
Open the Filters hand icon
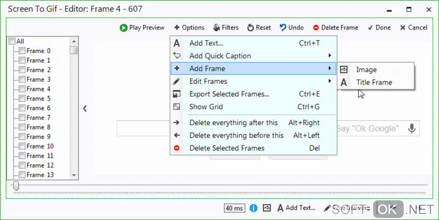point(216,28)
